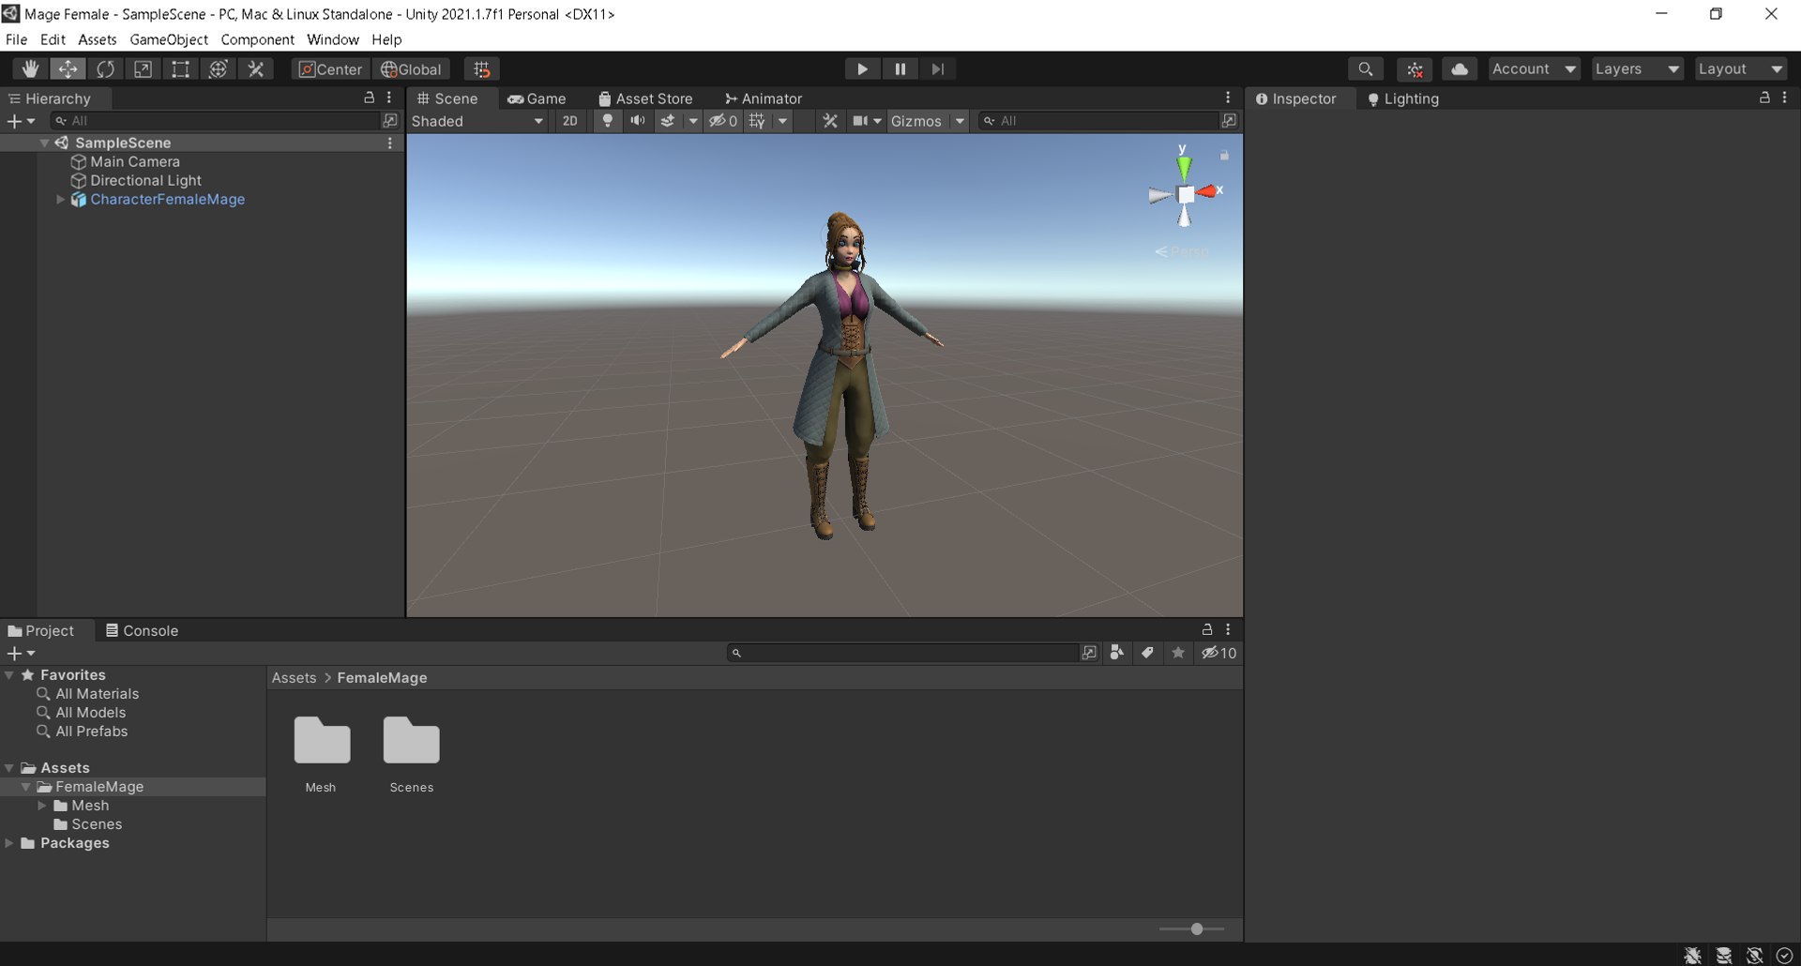Open collab/version control status icon
The image size is (1801, 966).
tap(1415, 69)
